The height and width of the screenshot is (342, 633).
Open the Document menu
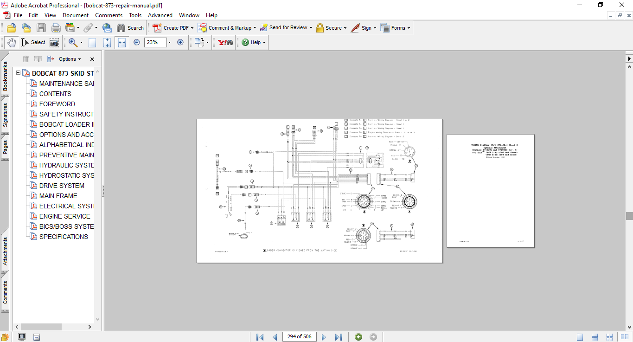pos(76,15)
